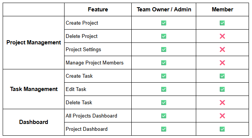Click the red X for Member Project Settings

222,49
